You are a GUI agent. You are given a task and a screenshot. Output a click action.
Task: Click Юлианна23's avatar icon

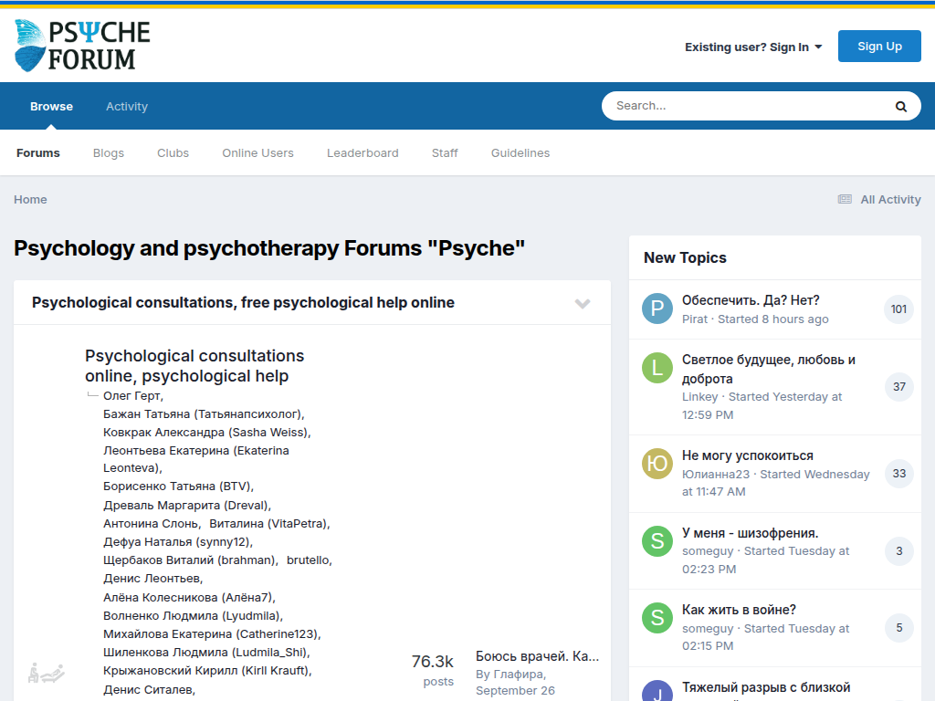point(657,464)
